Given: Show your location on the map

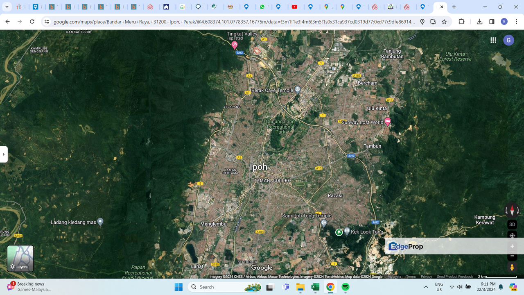Looking at the screenshot, I should [x=512, y=236].
